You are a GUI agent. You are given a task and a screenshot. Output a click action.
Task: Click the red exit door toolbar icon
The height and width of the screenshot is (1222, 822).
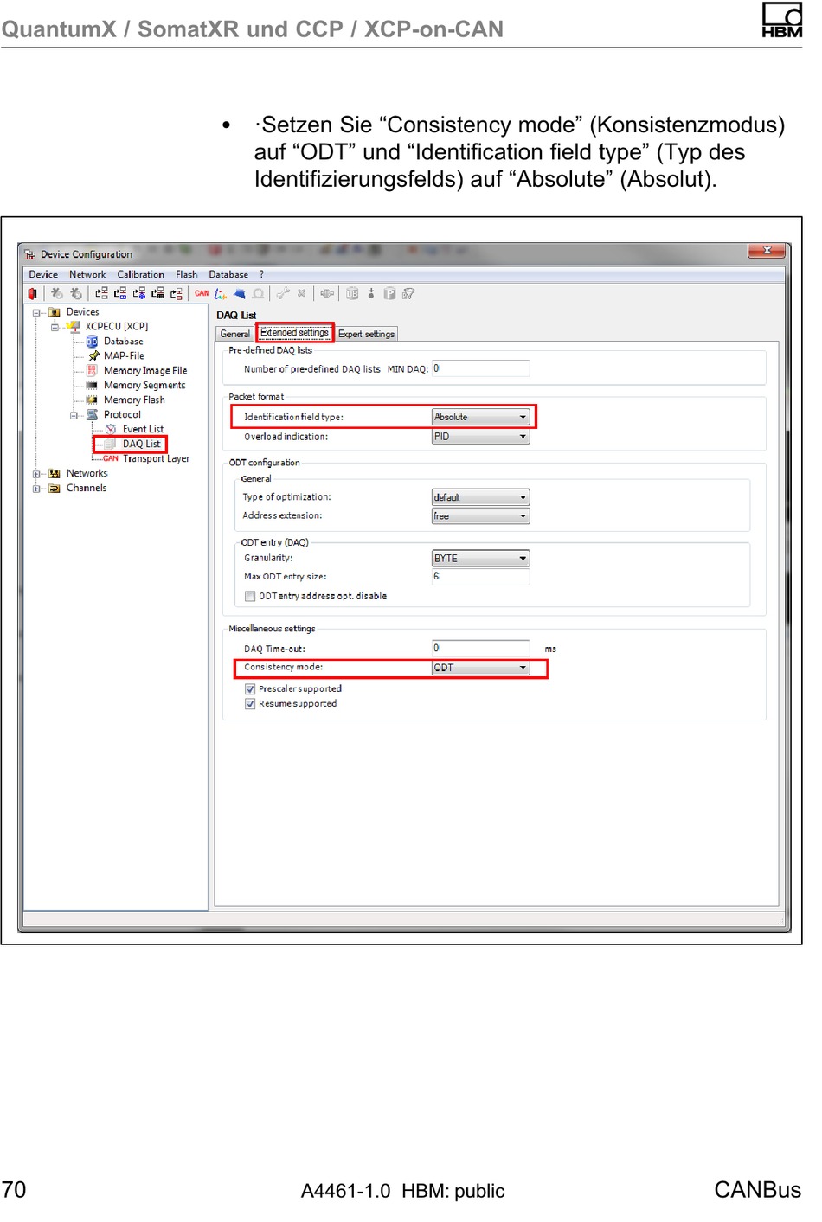click(33, 294)
